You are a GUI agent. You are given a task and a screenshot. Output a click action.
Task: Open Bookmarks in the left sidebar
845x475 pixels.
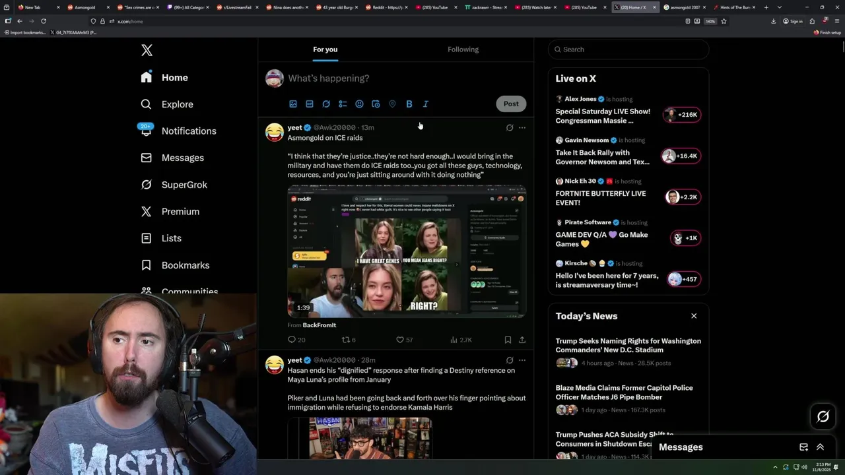(176, 265)
